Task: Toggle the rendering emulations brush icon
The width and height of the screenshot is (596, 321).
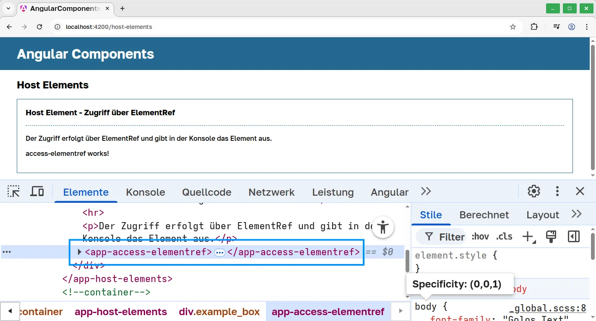Action: [551, 237]
